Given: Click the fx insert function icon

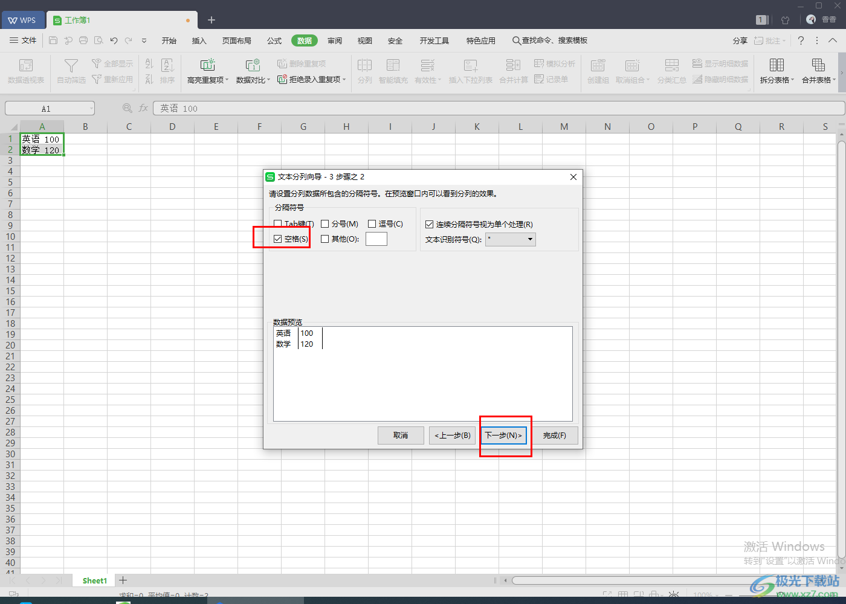Looking at the screenshot, I should coord(143,108).
